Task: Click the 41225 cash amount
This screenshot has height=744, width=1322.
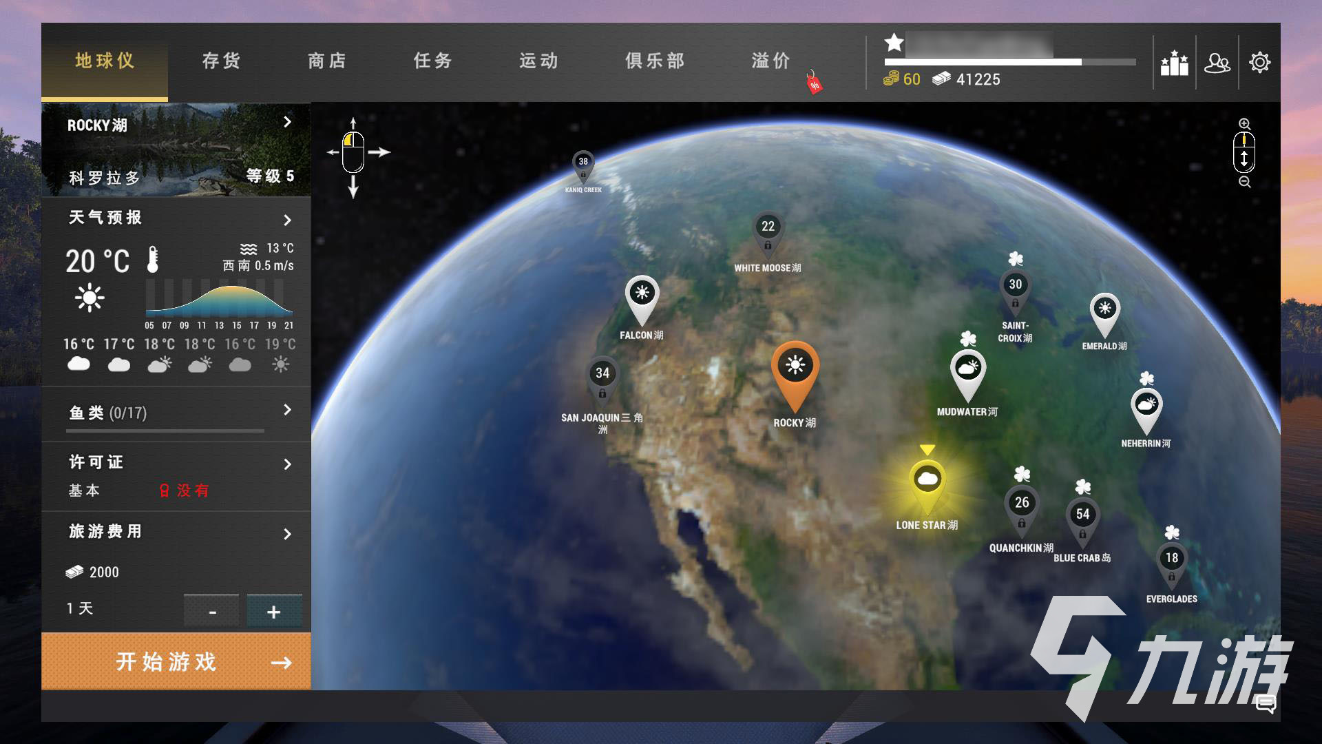Action: pyautogui.click(x=978, y=79)
